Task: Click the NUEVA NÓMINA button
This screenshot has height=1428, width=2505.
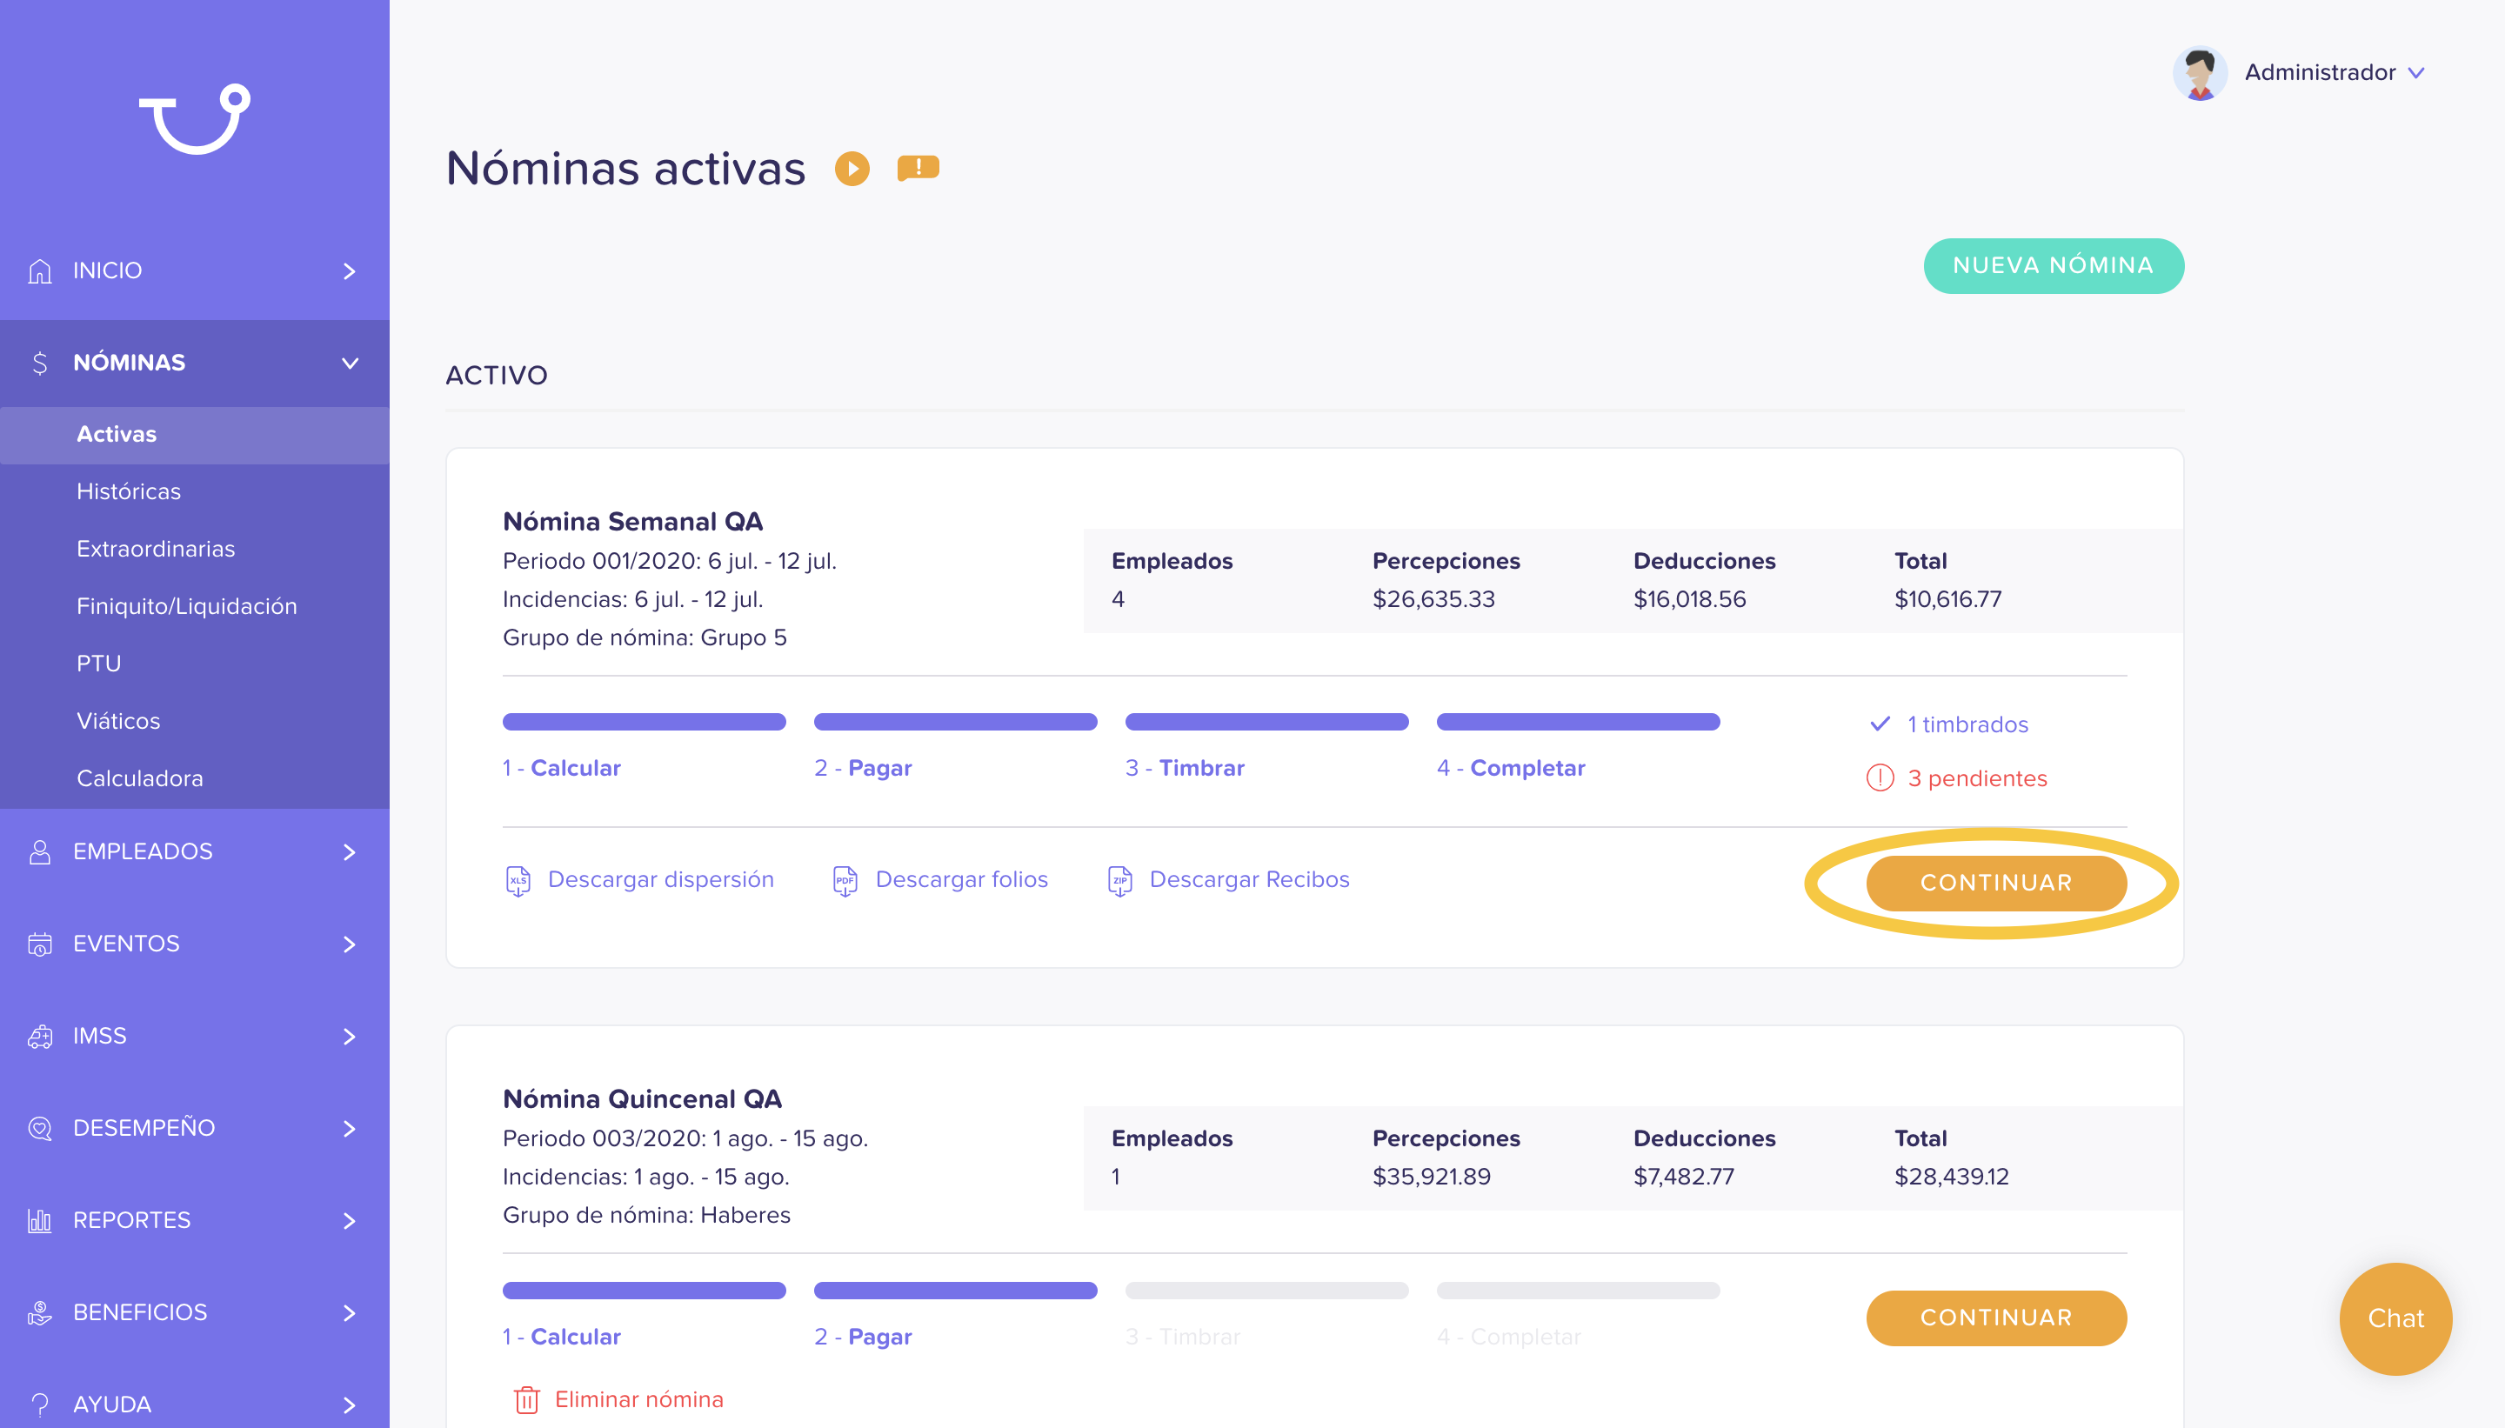Action: [x=2053, y=264]
